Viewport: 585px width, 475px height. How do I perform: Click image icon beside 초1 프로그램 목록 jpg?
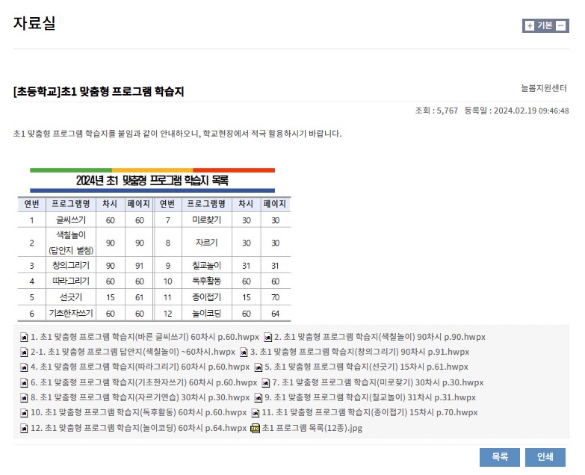(256, 429)
